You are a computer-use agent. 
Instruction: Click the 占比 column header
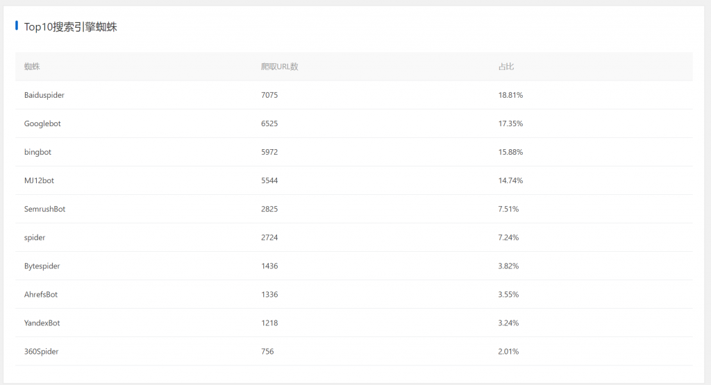point(505,67)
